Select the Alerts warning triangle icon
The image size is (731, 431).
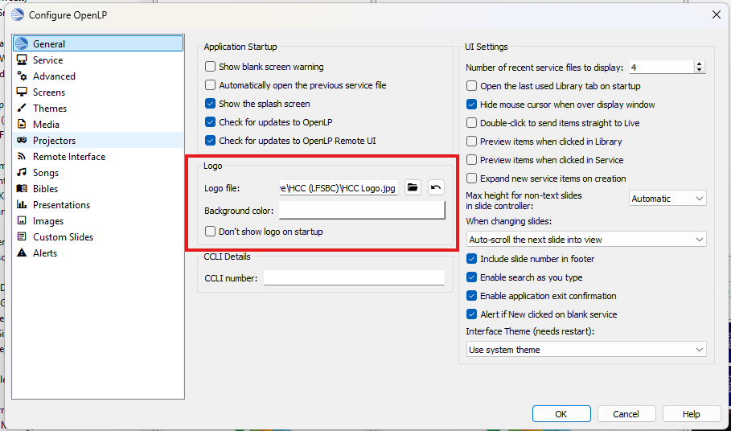[22, 253]
